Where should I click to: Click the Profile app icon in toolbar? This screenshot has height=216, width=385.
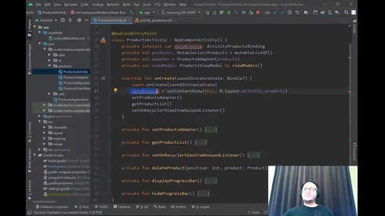pyautogui.click(x=243, y=12)
